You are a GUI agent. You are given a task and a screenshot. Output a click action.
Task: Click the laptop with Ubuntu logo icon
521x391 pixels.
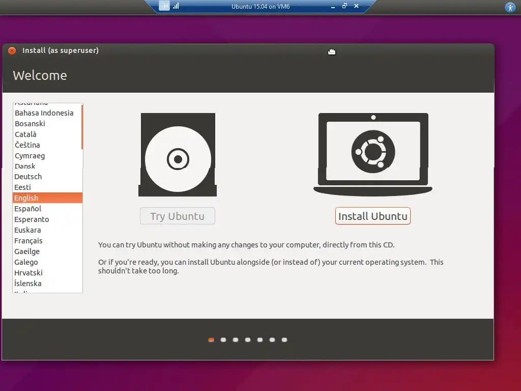[x=373, y=155]
